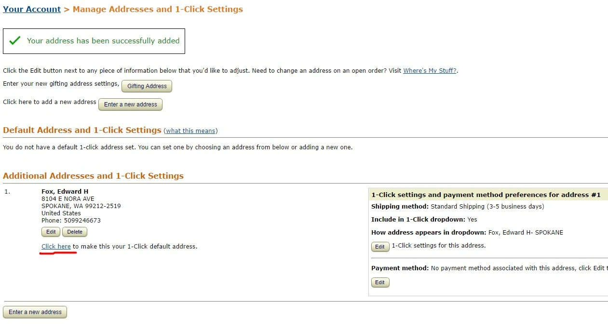Viewport: 608px width, 329px height.
Task: Click the Default Address and 1-Click Settings heading
Action: pyautogui.click(x=82, y=130)
